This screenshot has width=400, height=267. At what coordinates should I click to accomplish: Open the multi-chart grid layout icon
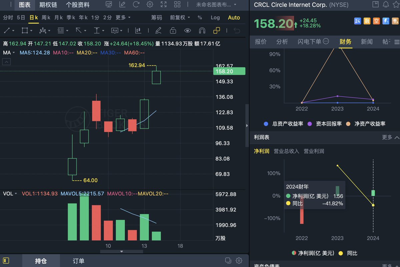click(177, 4)
